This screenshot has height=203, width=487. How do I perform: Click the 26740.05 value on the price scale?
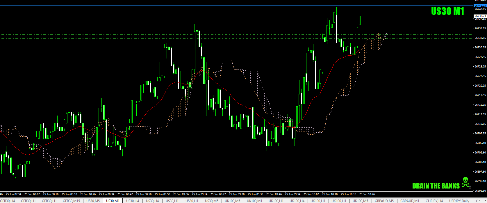[x=480, y=9]
